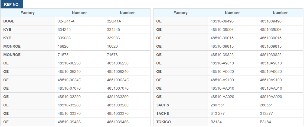Select number 48510-A9010 cell

coord(233,63)
